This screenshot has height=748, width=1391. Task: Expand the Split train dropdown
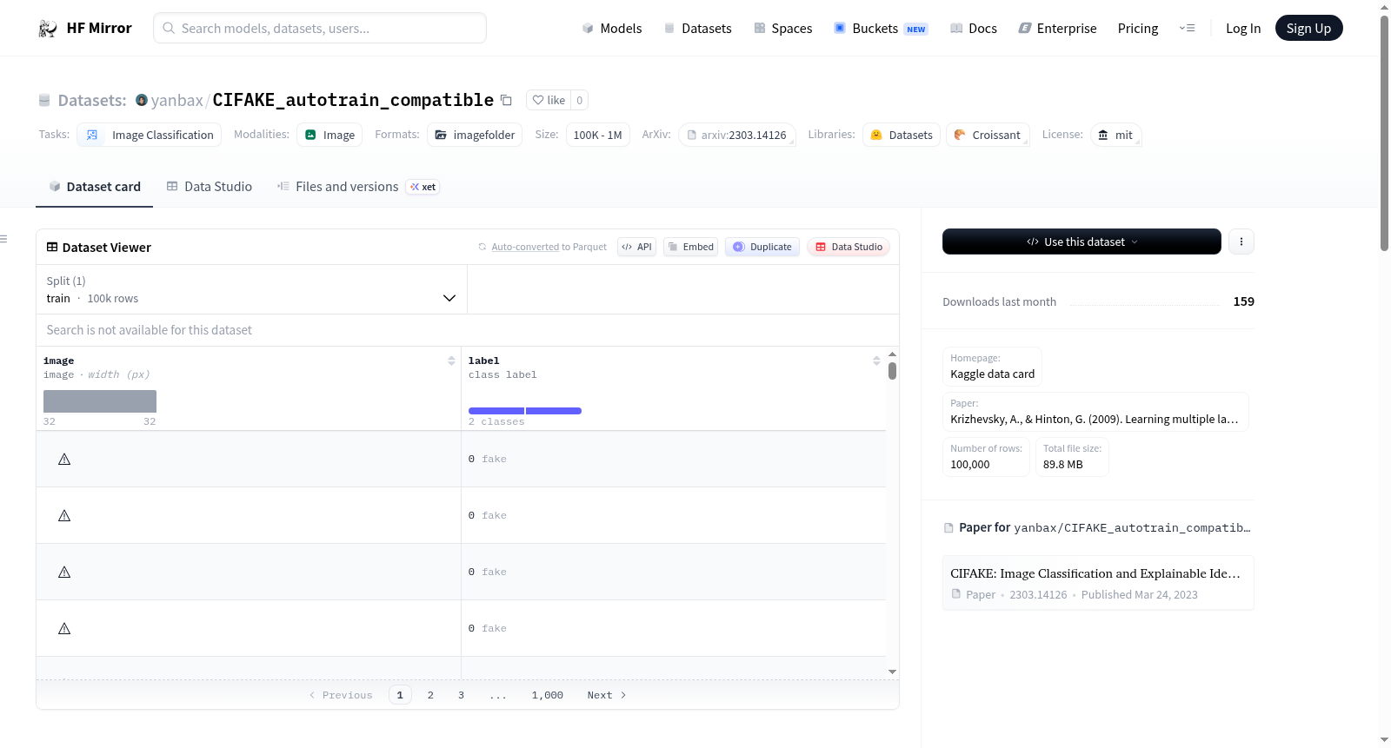click(251, 289)
